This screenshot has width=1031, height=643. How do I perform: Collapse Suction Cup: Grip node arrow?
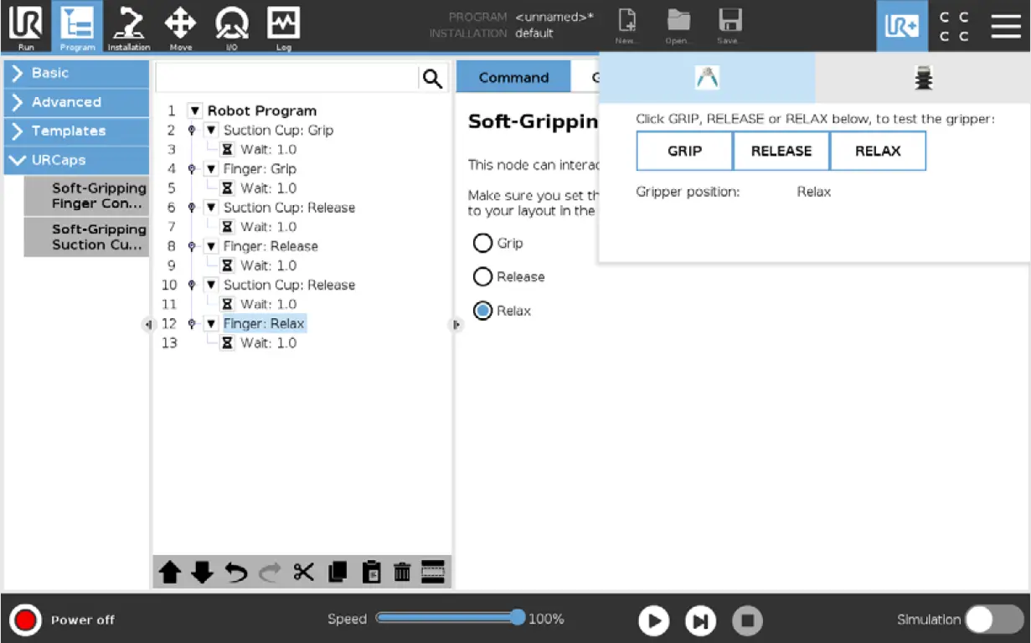(x=211, y=131)
